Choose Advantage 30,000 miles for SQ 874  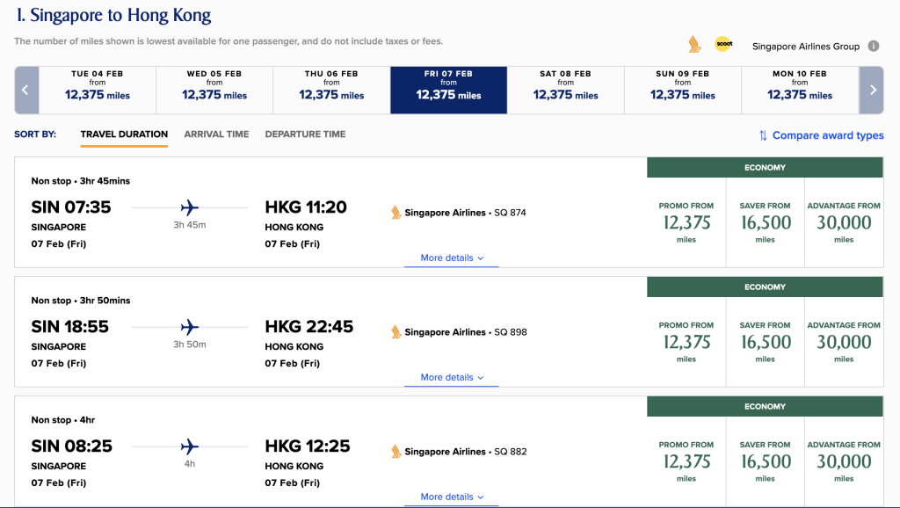(x=844, y=222)
